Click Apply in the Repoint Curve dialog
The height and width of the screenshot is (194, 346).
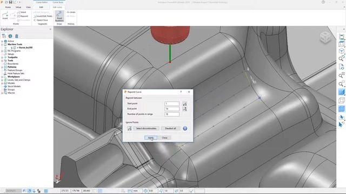[x=151, y=138]
